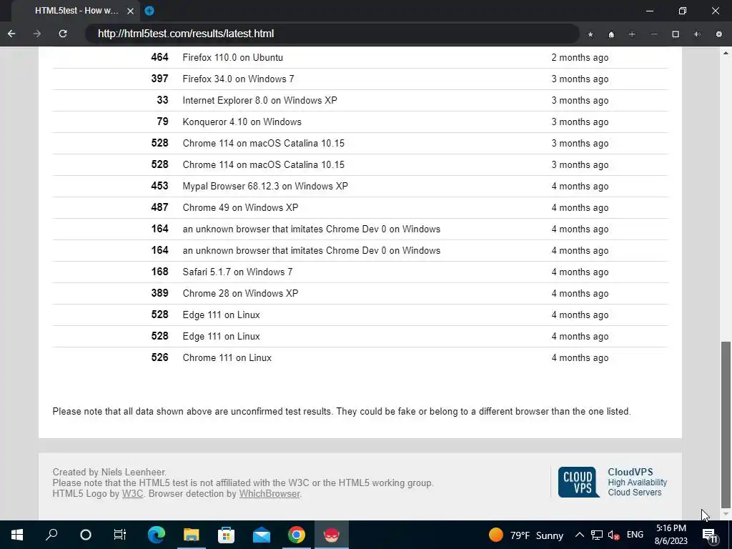This screenshot has width=732, height=549.
Task: Open Task View on the taskbar
Action: tap(120, 535)
